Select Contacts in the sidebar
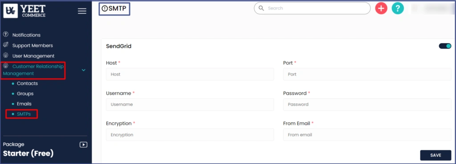456x164 pixels. pos(27,83)
